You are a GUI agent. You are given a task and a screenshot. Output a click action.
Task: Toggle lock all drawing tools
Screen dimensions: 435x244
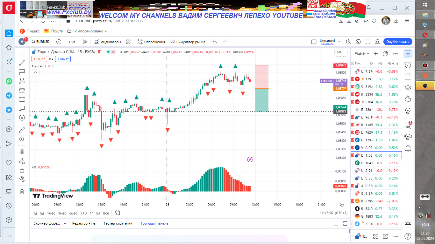tap(22, 170)
